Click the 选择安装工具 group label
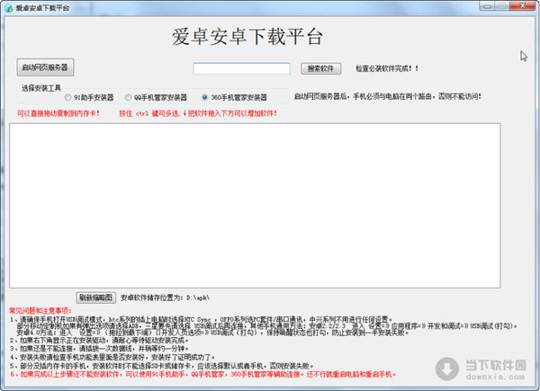 41,88
